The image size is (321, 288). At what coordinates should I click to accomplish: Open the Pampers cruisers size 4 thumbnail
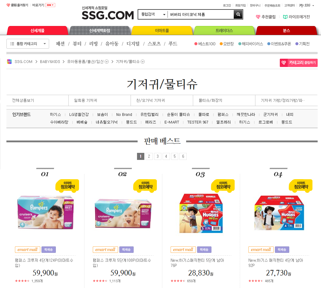(x=45, y=212)
